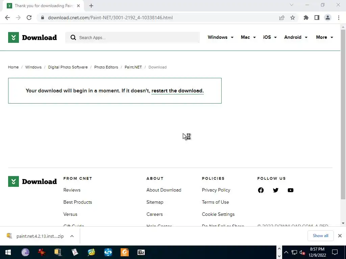The height and width of the screenshot is (259, 346).
Task: Go to Windows breadcrumb
Action: tap(33, 67)
